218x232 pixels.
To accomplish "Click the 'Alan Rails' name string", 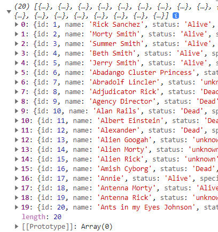I will (116, 111).
